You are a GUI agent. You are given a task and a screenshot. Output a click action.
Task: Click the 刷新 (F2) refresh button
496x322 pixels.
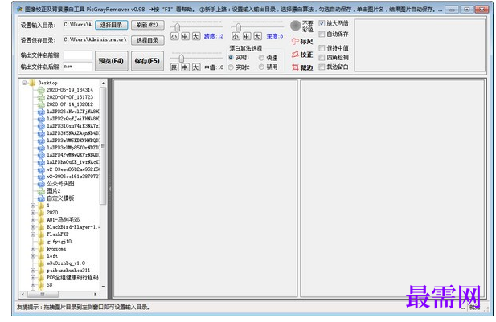pos(147,25)
